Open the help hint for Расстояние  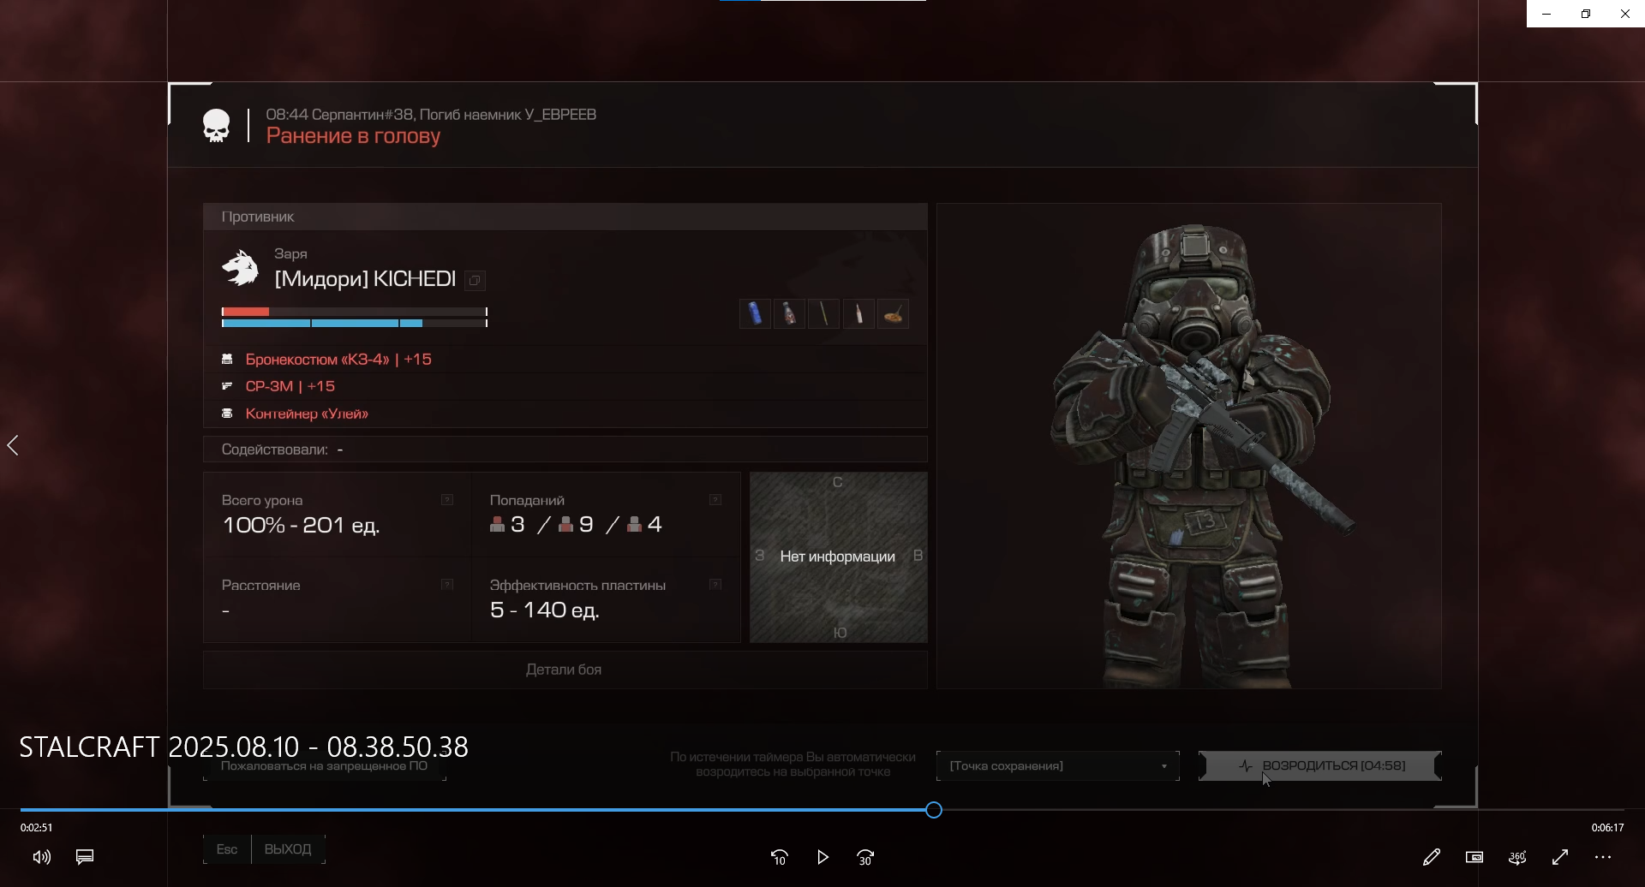click(447, 585)
